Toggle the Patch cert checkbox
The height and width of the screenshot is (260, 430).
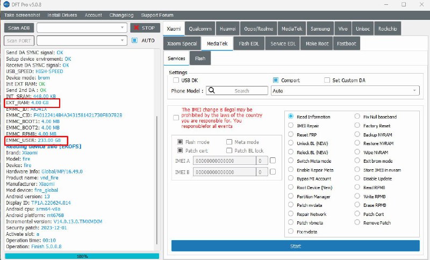click(x=180, y=150)
